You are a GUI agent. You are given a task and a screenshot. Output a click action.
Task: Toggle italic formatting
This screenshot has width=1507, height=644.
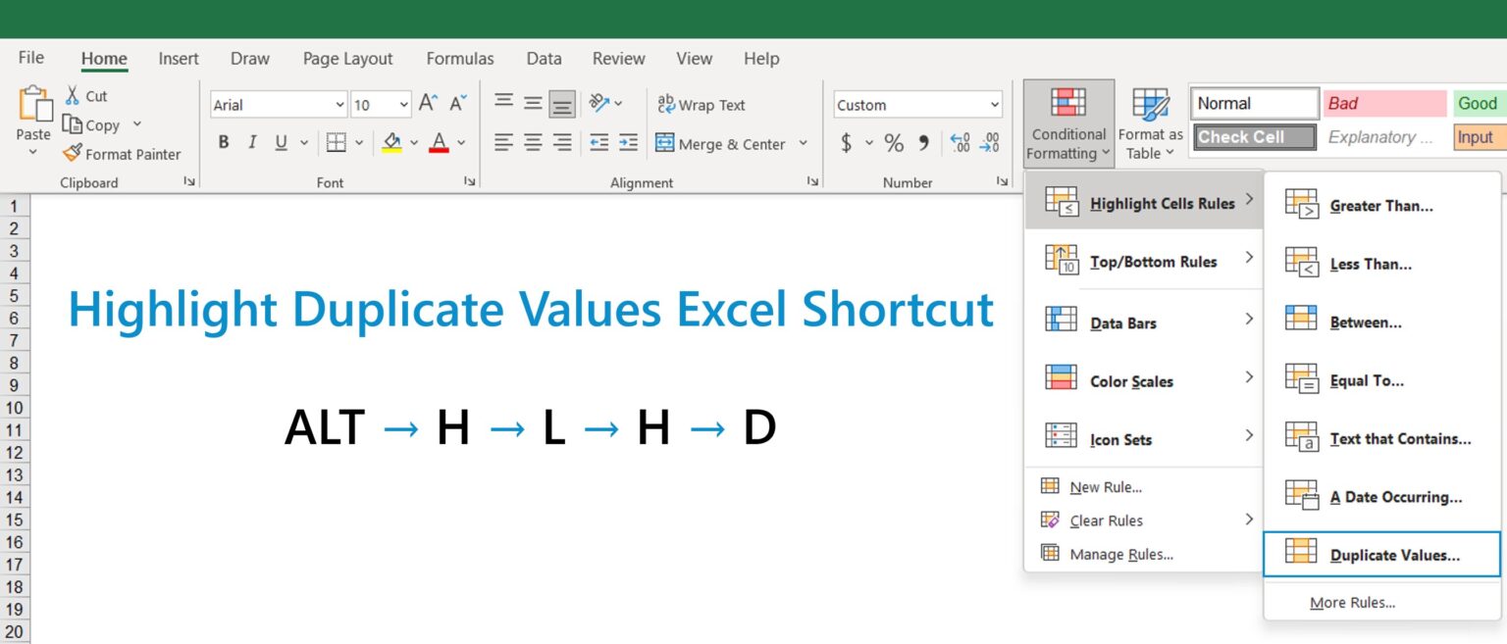[x=253, y=142]
